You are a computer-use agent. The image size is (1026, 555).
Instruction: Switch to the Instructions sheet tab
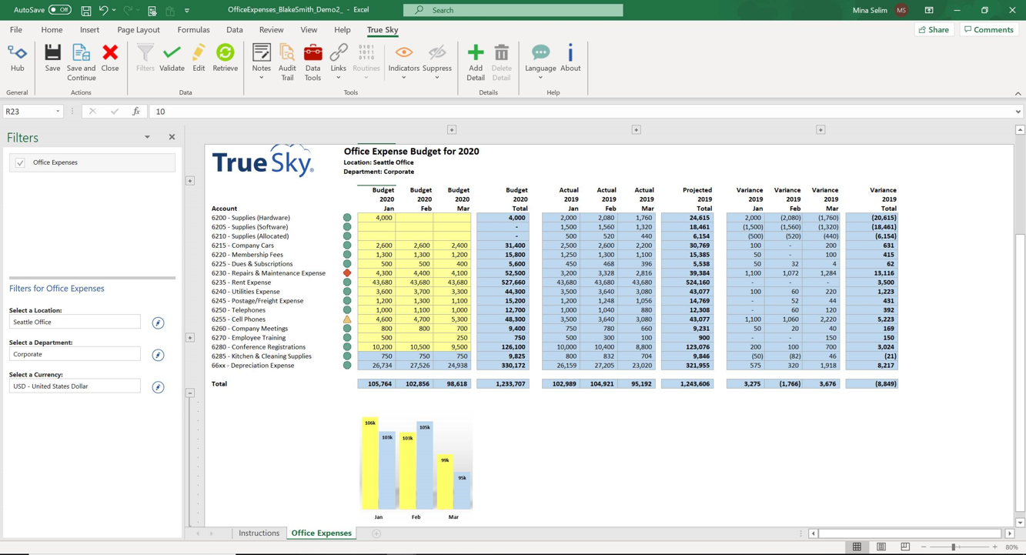tap(259, 533)
